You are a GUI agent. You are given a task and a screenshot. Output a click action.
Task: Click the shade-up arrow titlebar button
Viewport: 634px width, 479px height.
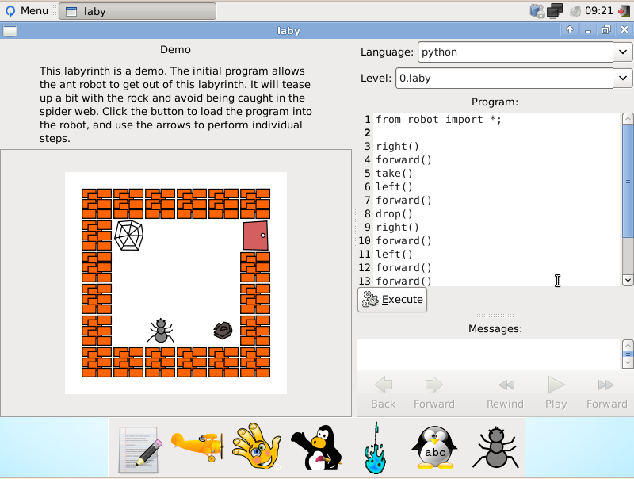coord(570,29)
